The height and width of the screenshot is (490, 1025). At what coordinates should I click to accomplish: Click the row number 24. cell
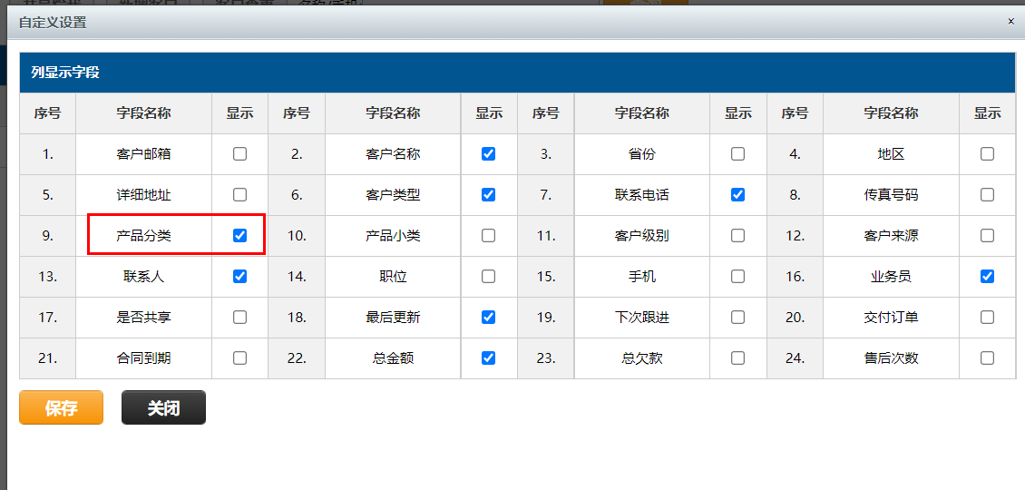click(795, 358)
